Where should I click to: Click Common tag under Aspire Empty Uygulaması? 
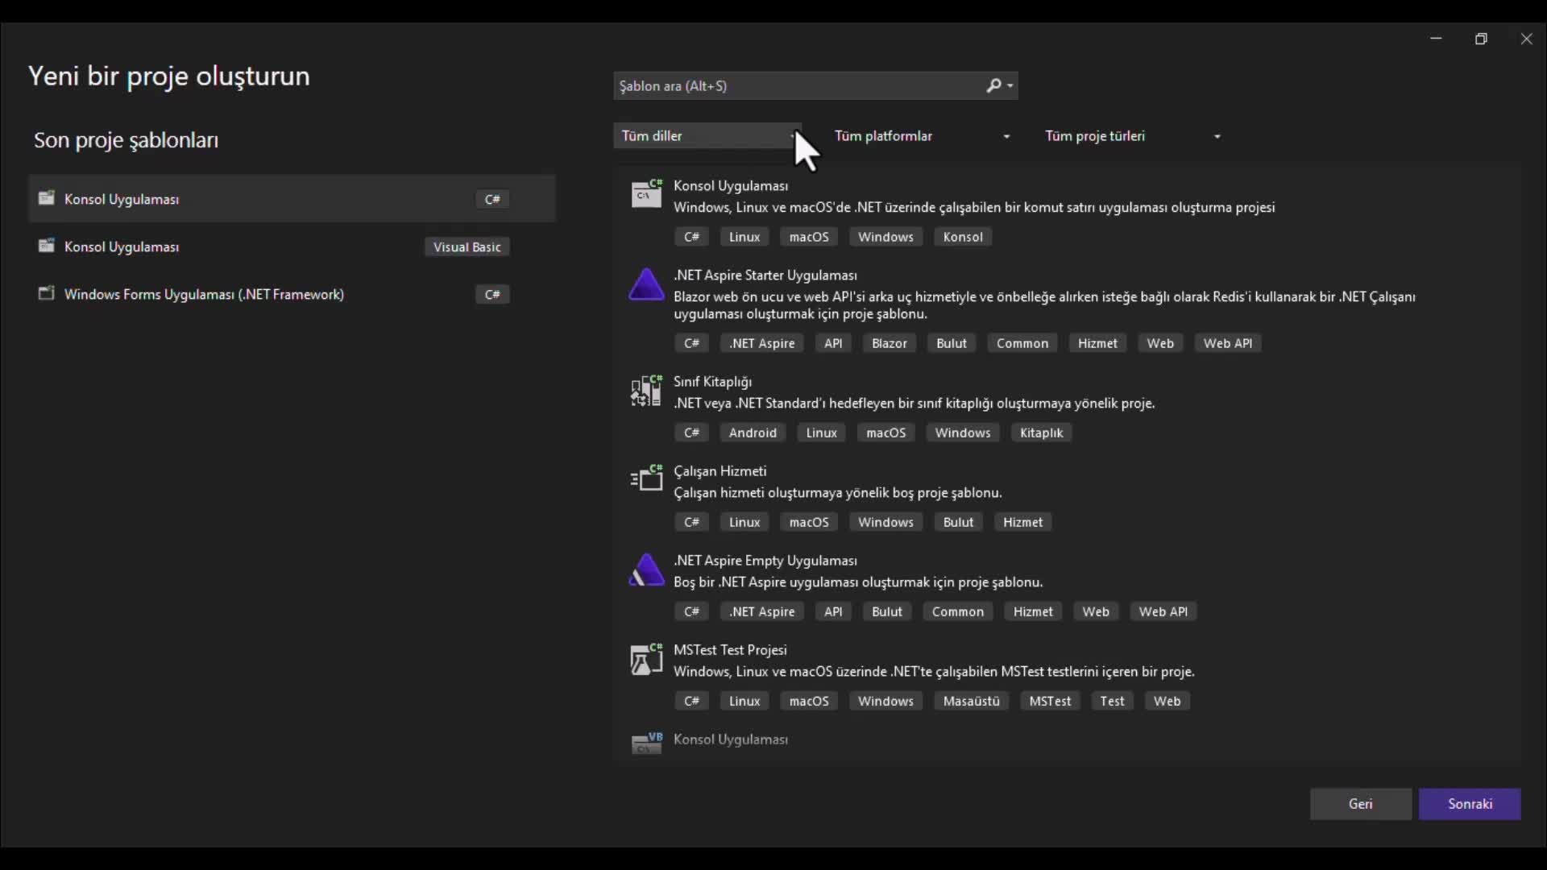958,611
